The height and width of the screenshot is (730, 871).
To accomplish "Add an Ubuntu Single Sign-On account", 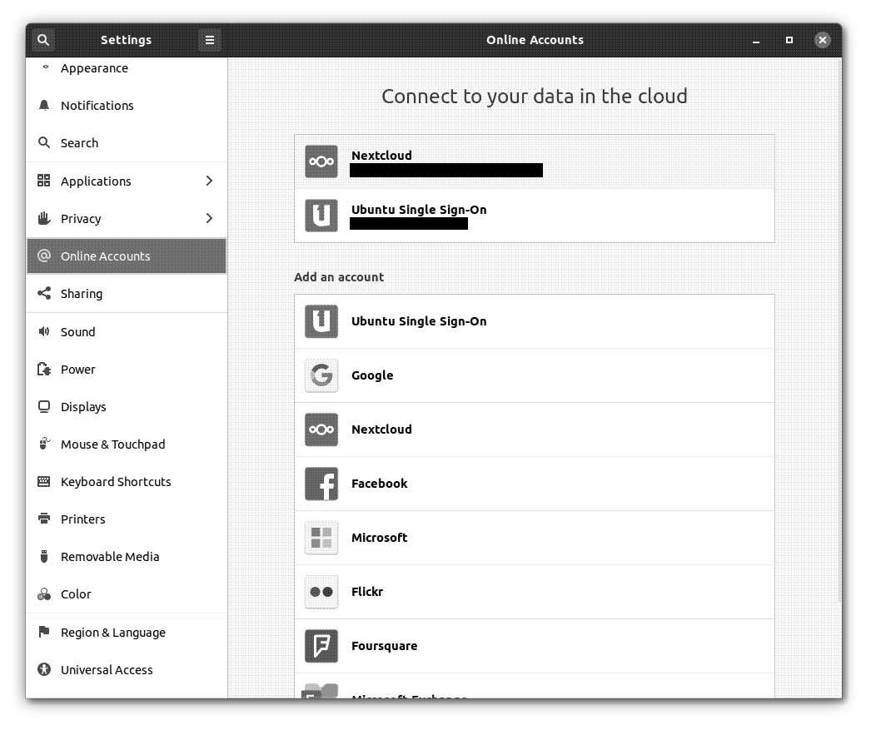I will (535, 321).
